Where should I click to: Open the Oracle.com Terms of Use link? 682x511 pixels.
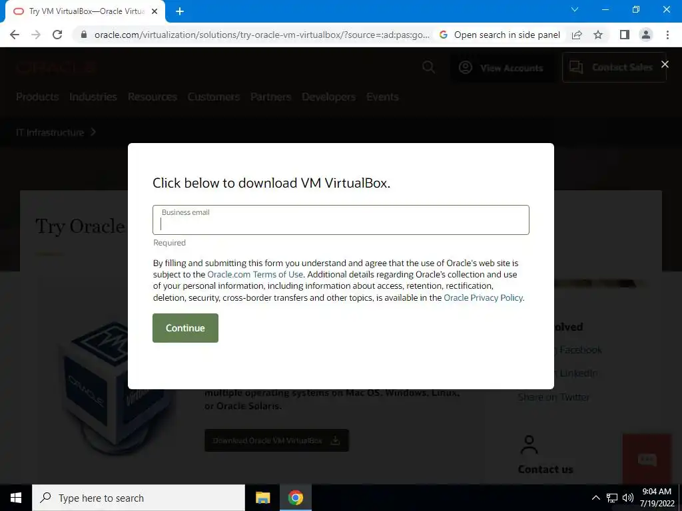point(255,275)
